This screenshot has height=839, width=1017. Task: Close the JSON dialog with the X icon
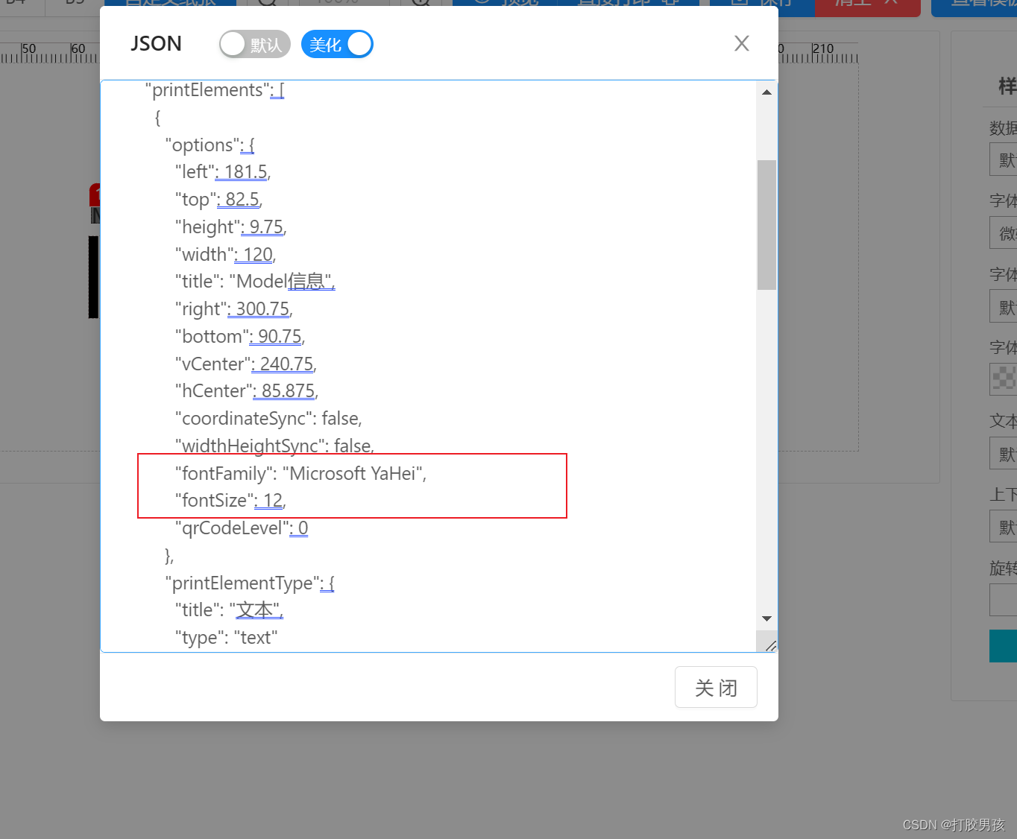tap(741, 43)
